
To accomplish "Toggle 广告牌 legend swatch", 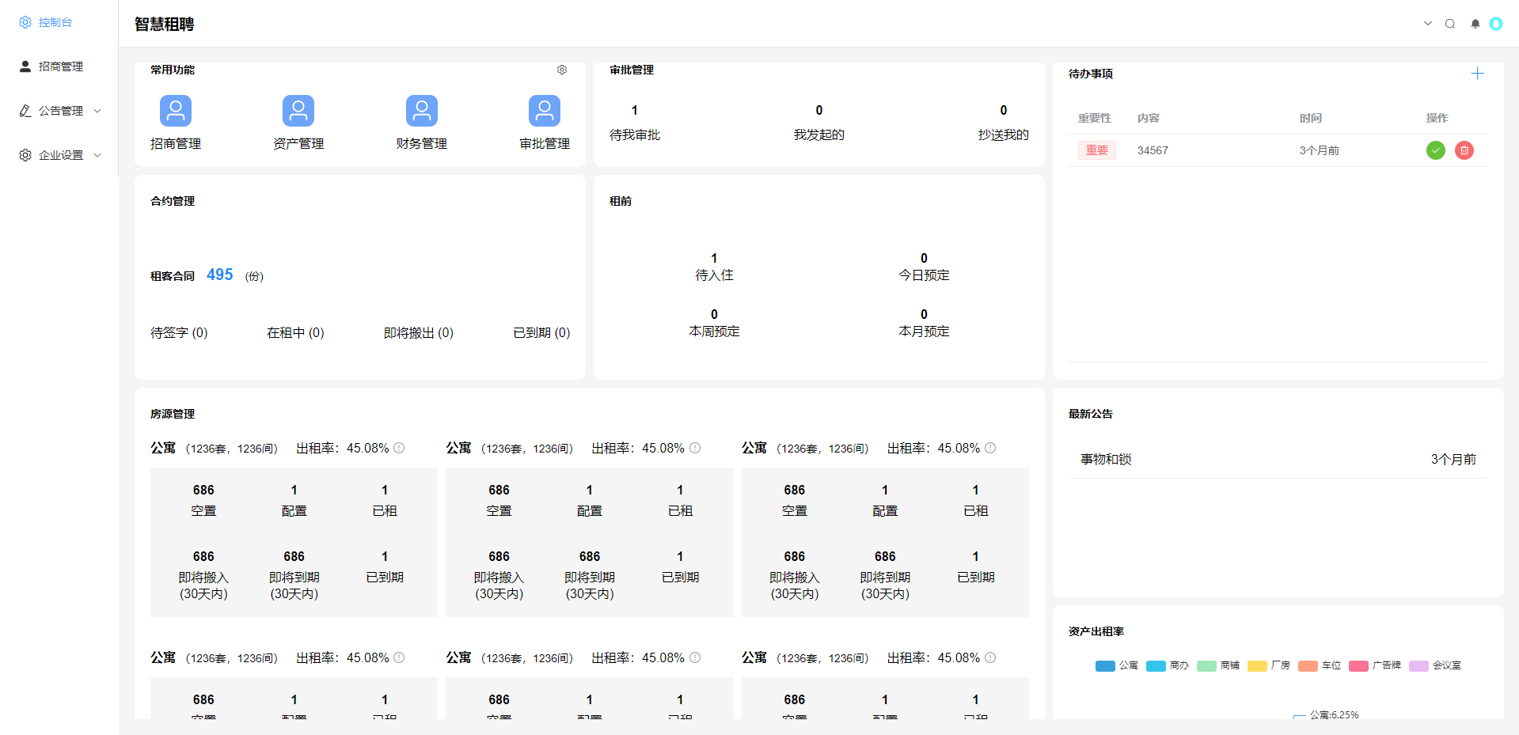I will point(1358,665).
